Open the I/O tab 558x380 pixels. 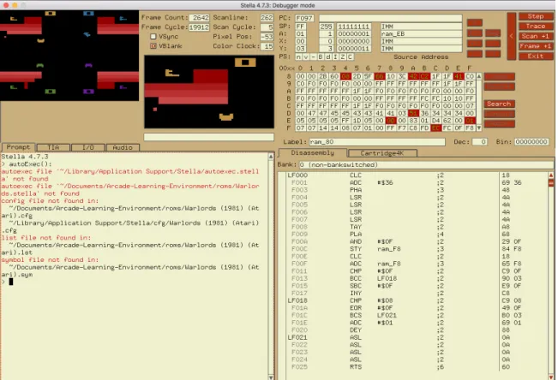point(88,147)
